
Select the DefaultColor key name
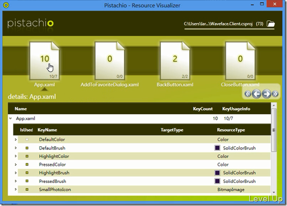tap(52, 140)
